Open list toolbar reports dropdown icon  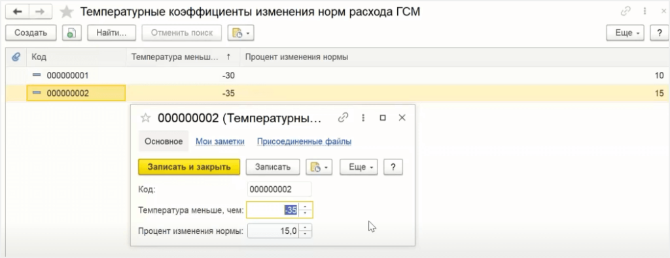(x=241, y=33)
